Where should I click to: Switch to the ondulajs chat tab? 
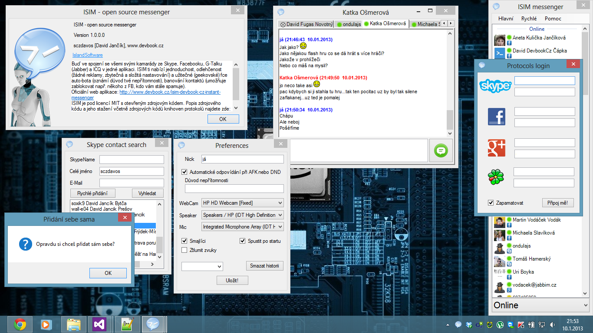[349, 24]
